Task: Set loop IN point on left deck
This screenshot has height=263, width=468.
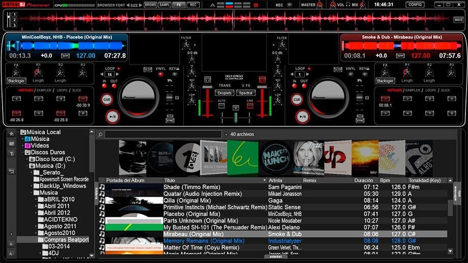Action: (x=104, y=86)
